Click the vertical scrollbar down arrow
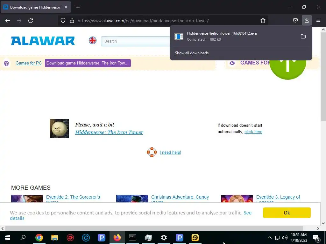Image resolution: width=326 pixels, height=244 pixels. pos(323,223)
